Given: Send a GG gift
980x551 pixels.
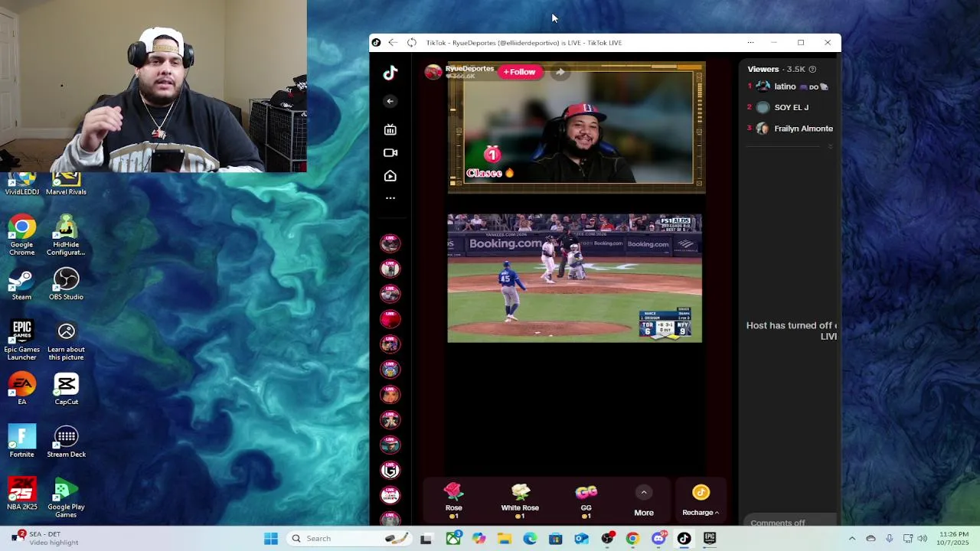Looking at the screenshot, I should click(586, 501).
